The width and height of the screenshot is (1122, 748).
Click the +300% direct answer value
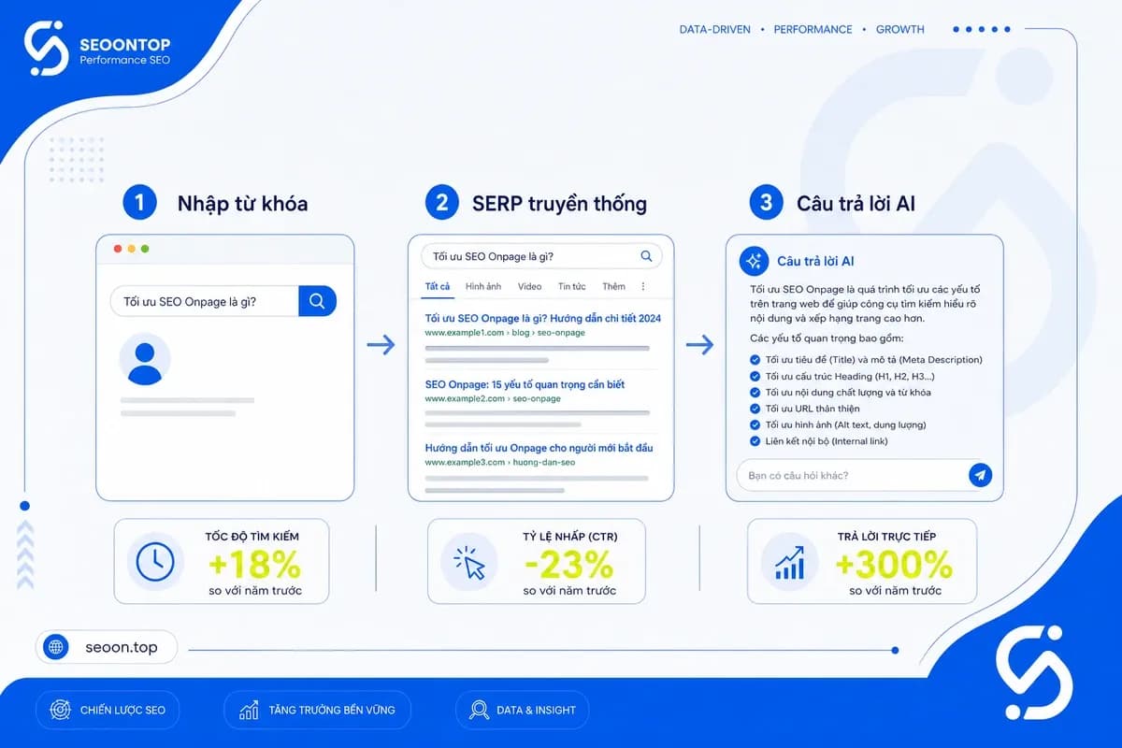point(894,565)
